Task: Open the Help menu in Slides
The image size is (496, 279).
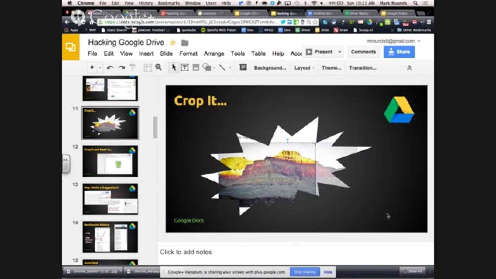Action: [x=278, y=53]
